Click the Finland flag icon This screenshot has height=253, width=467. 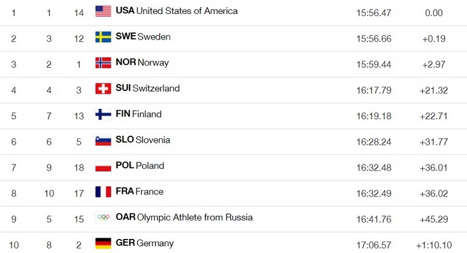pyautogui.click(x=103, y=115)
